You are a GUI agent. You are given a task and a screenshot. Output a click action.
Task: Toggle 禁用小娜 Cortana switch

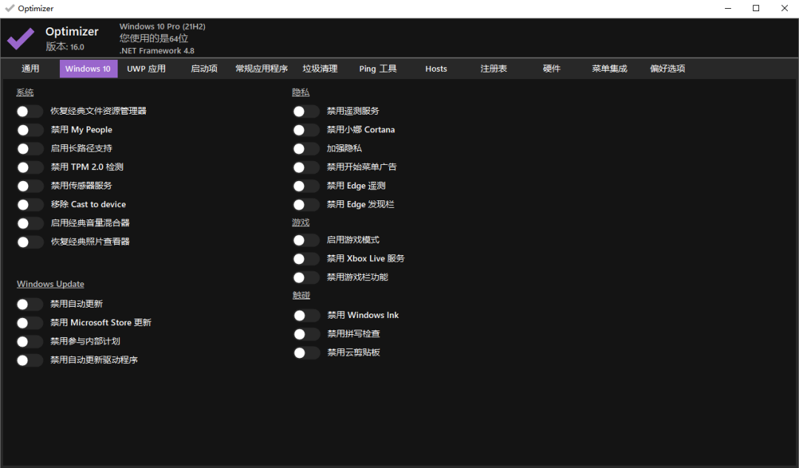306,130
